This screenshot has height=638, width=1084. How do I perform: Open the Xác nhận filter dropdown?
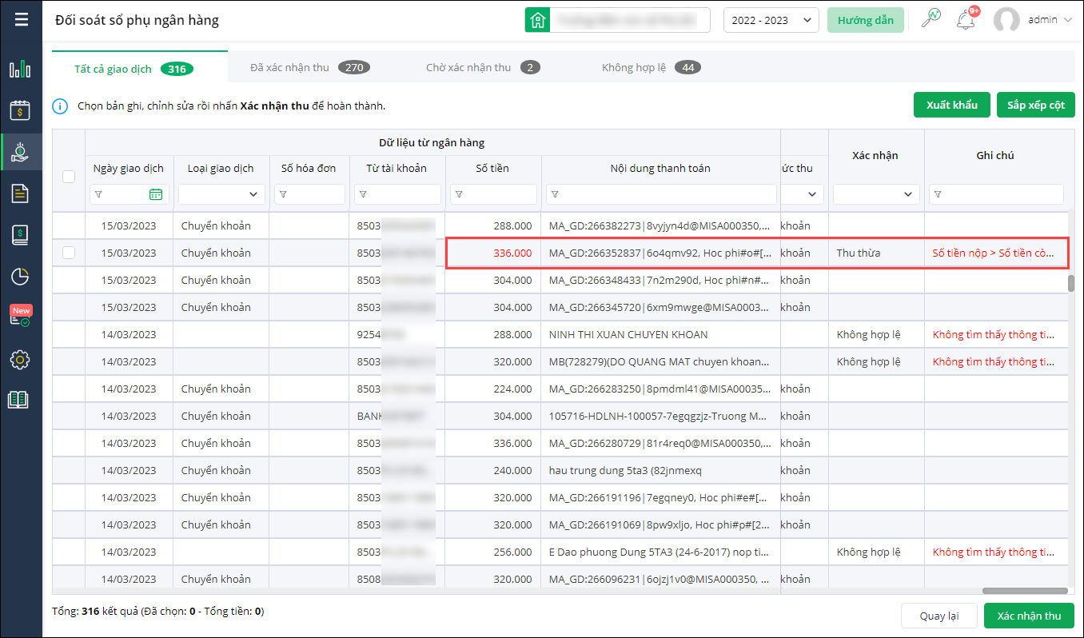click(x=876, y=194)
